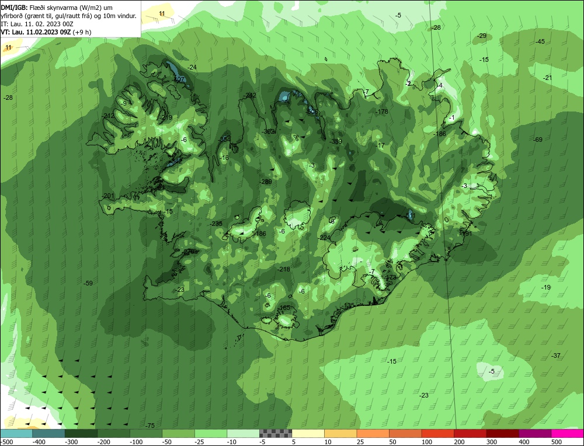Select the positive 400 legend scale label

coord(524,442)
